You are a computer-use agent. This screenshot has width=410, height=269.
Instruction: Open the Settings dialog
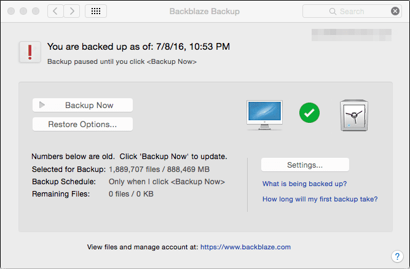click(305, 165)
